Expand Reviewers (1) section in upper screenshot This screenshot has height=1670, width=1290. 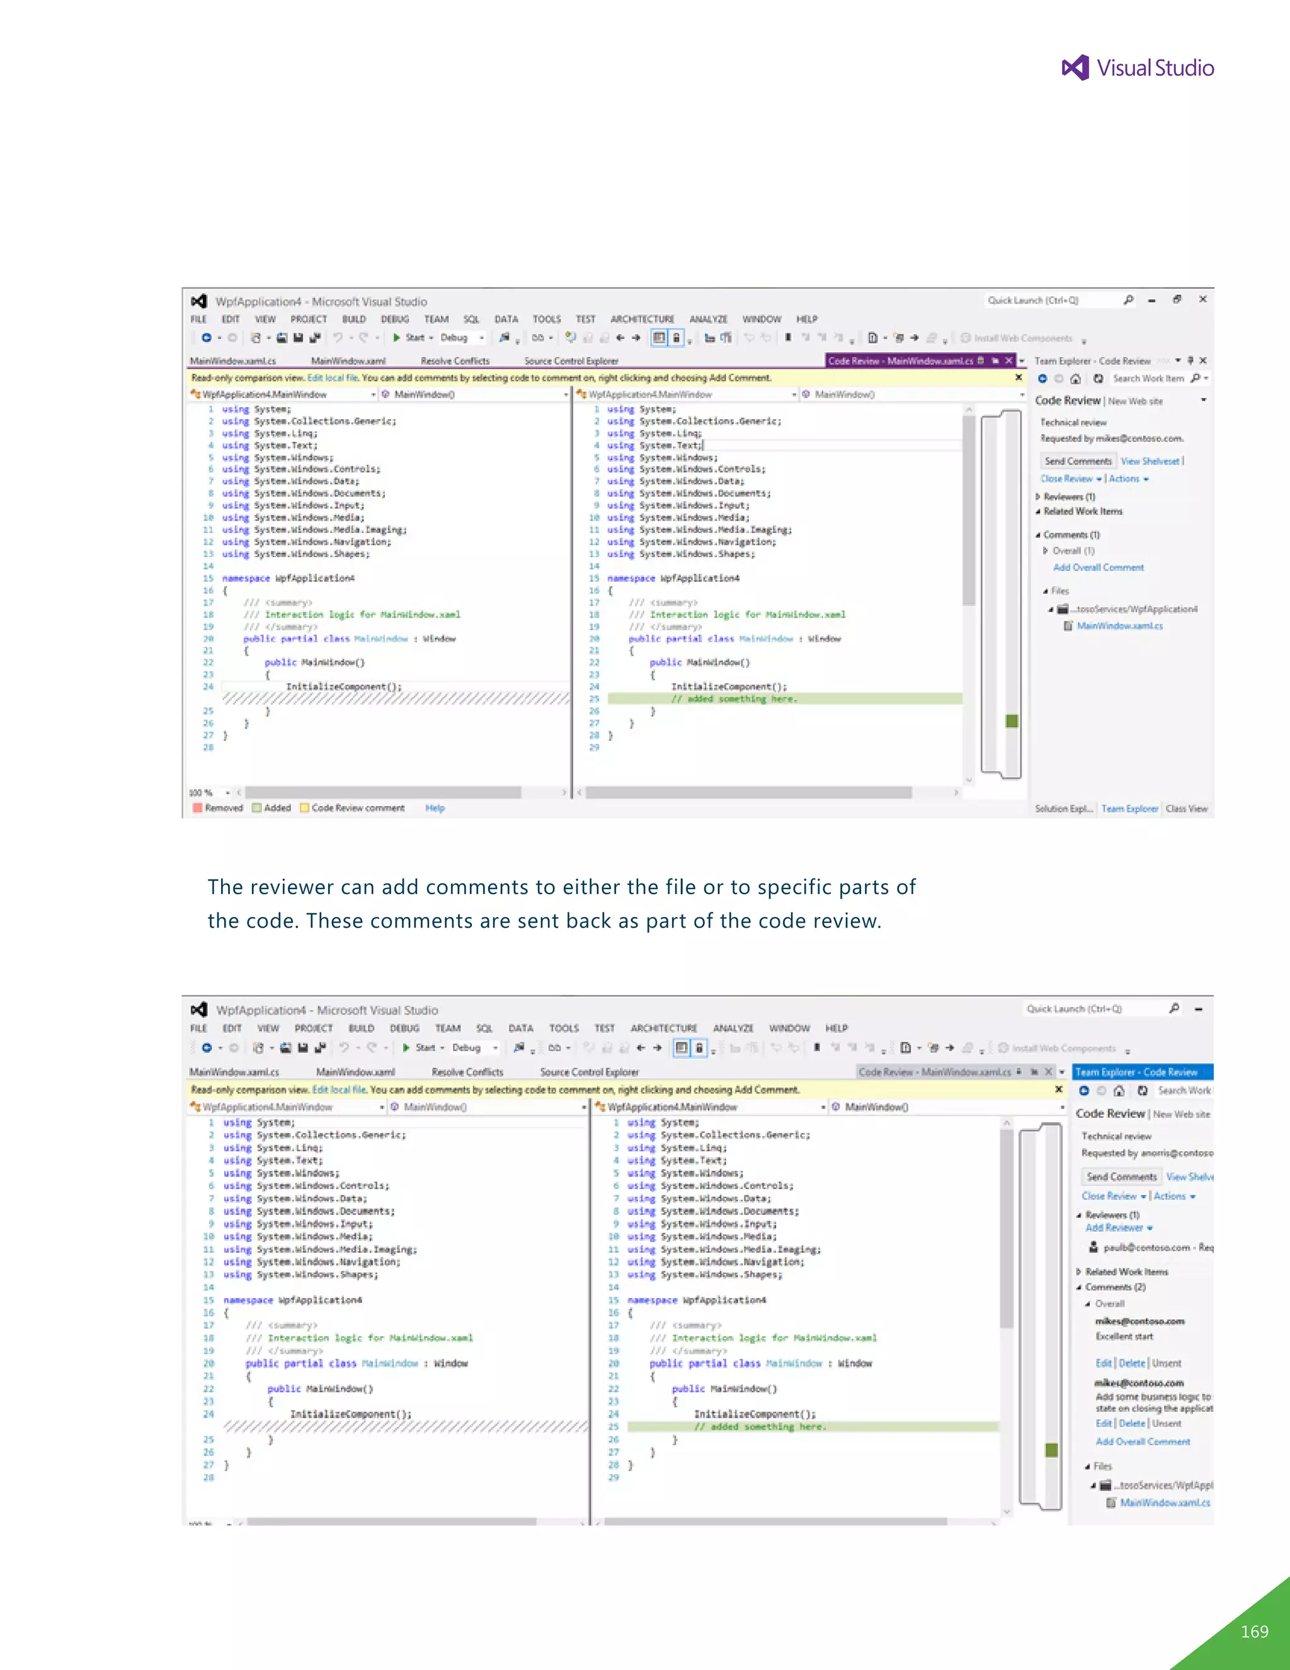pos(1038,497)
